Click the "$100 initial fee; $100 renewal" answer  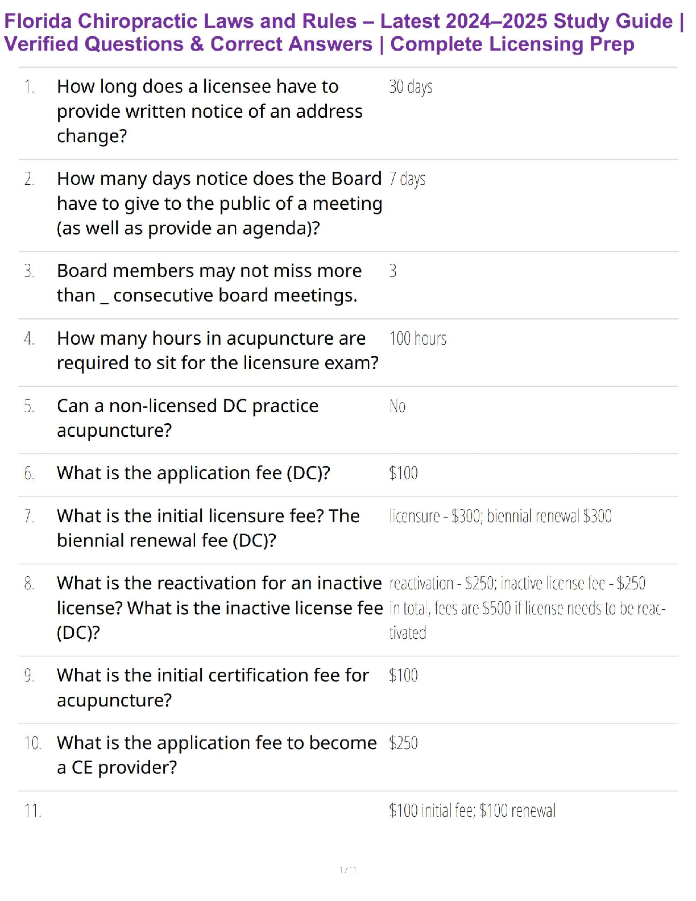tap(472, 811)
